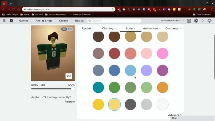Click the search magnifier icon
This screenshot has width=215, height=121.
pos(90,21)
